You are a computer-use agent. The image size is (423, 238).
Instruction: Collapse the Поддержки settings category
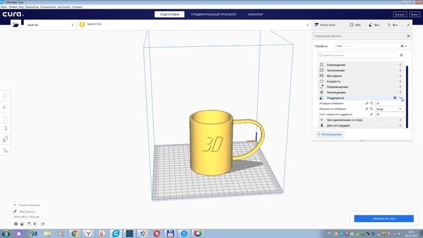click(360, 98)
